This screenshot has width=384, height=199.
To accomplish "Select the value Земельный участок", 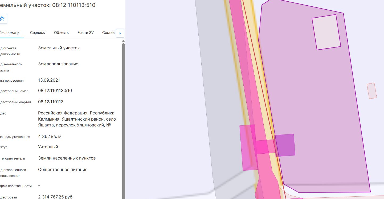I will [x=59, y=48].
